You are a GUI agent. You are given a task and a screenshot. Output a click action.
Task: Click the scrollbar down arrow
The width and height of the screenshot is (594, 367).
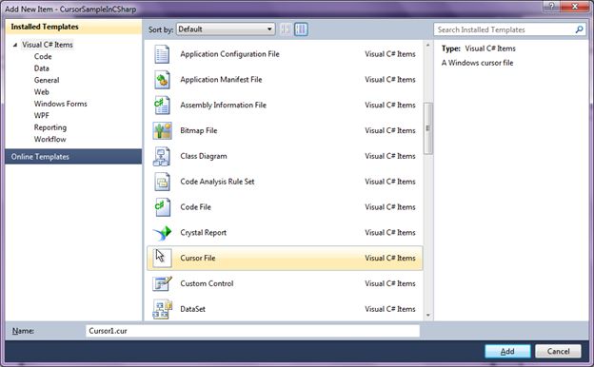[x=428, y=315]
